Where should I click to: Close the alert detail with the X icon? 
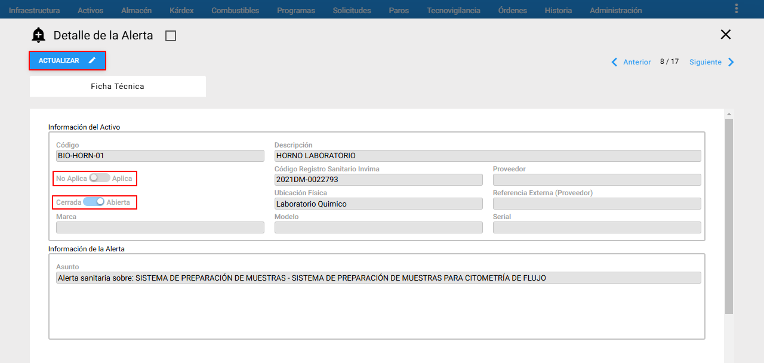(726, 34)
